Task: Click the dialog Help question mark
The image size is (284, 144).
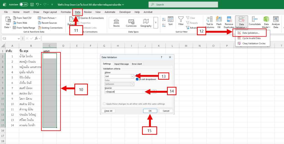Action: [x=162, y=57]
